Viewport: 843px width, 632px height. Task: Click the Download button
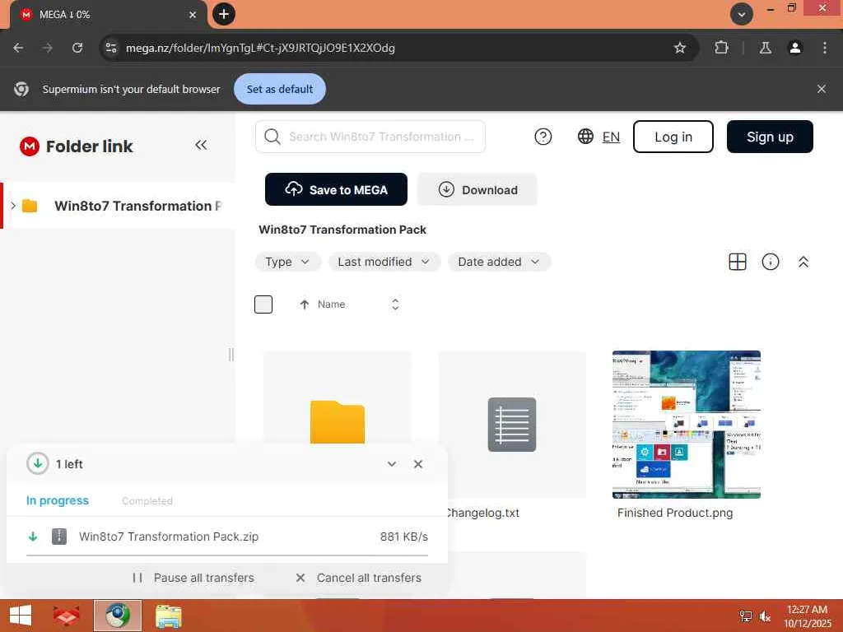click(x=477, y=189)
